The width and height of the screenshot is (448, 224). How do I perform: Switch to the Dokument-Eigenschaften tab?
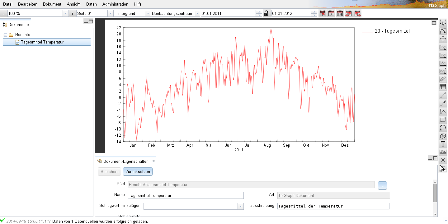pos(126,161)
